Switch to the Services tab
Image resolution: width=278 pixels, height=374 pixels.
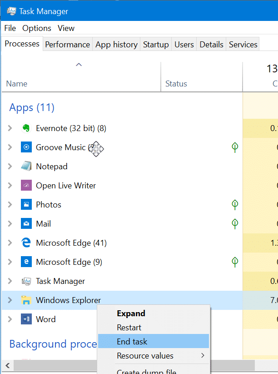(x=243, y=45)
